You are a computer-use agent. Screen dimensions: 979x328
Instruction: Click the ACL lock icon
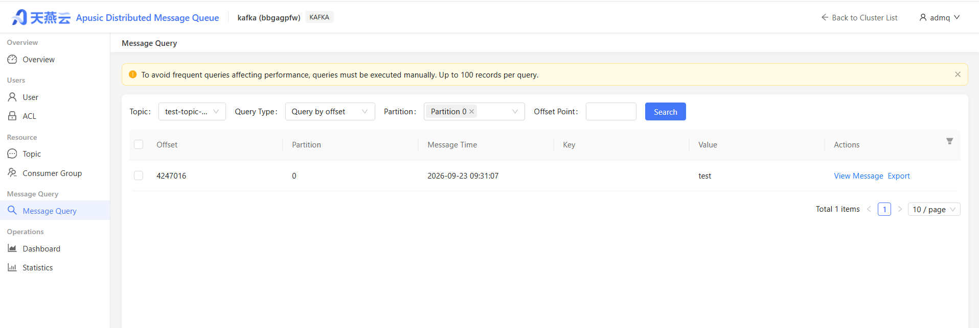(x=12, y=116)
